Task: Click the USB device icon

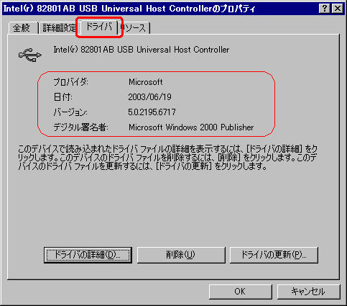Action: pyautogui.click(x=30, y=55)
